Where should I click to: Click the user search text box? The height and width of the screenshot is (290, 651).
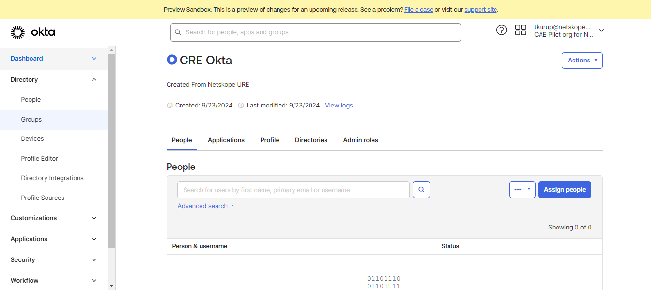click(294, 190)
